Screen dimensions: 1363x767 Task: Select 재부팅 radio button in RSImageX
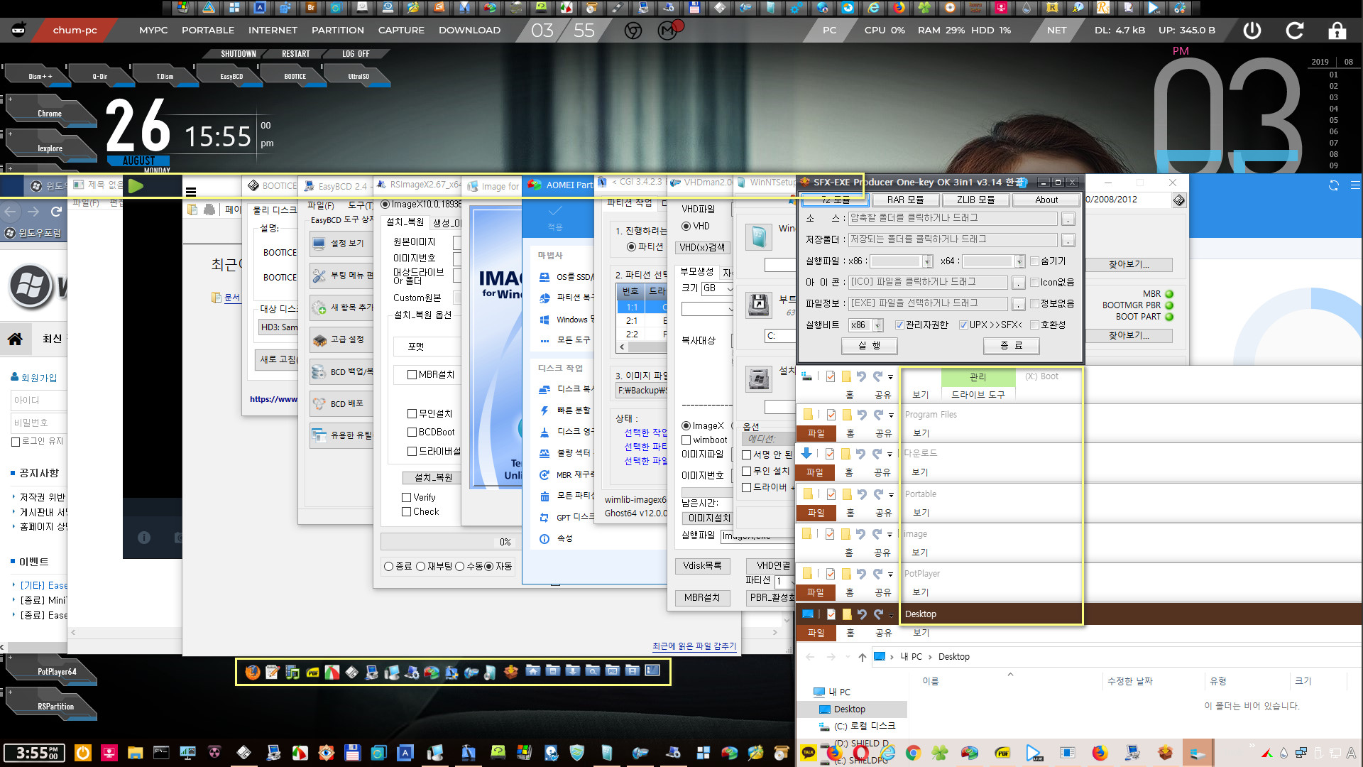[420, 567]
